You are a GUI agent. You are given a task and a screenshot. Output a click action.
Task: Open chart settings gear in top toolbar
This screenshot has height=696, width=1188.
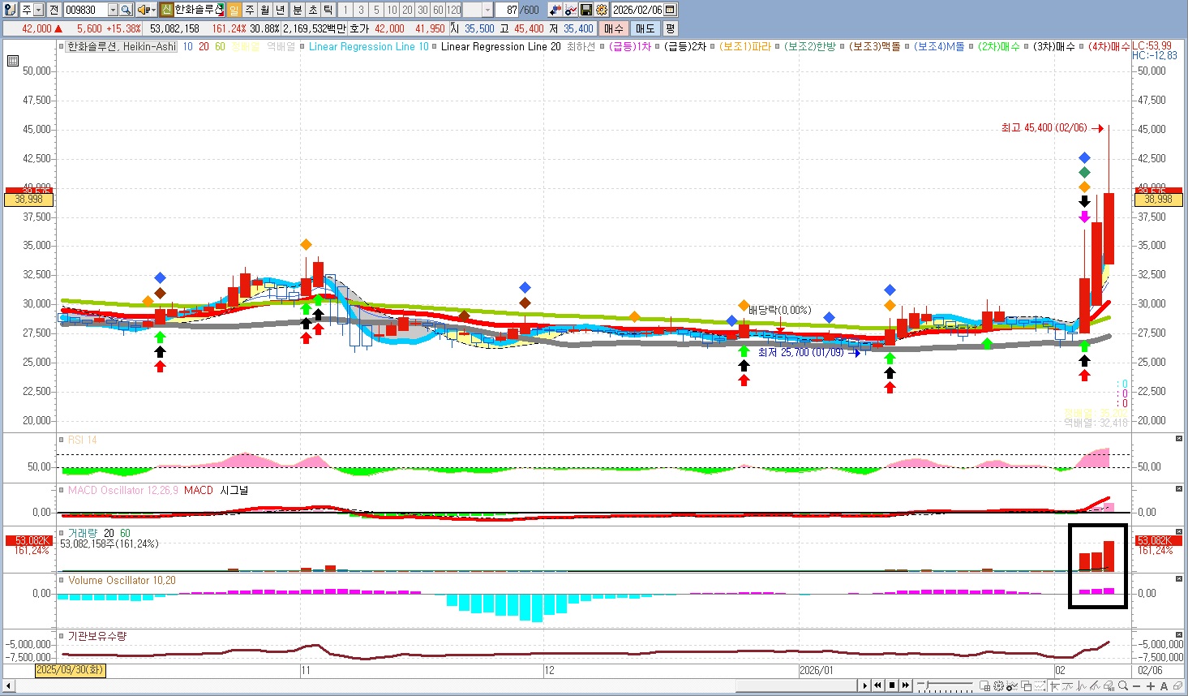[x=602, y=10]
